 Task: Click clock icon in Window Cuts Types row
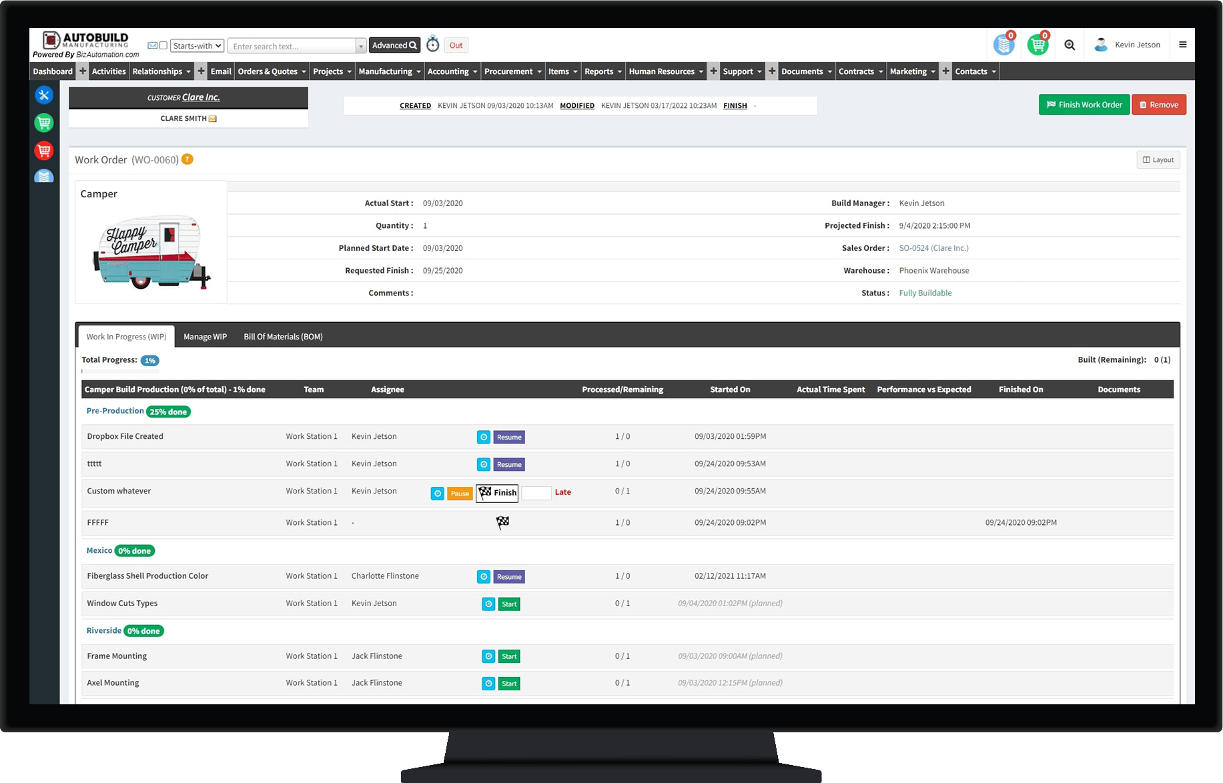click(488, 604)
